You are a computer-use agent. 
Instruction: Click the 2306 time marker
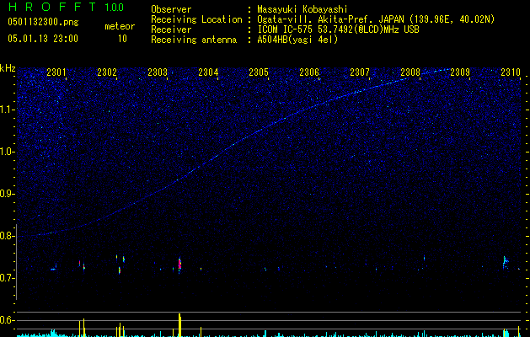click(309, 72)
